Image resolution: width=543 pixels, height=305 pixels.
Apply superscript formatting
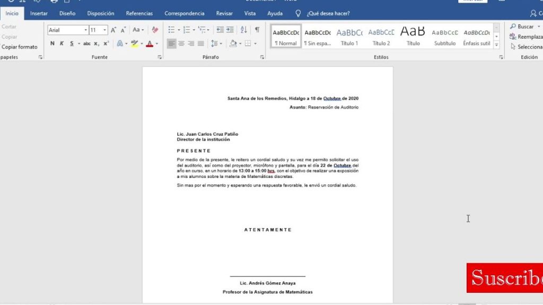coord(106,43)
